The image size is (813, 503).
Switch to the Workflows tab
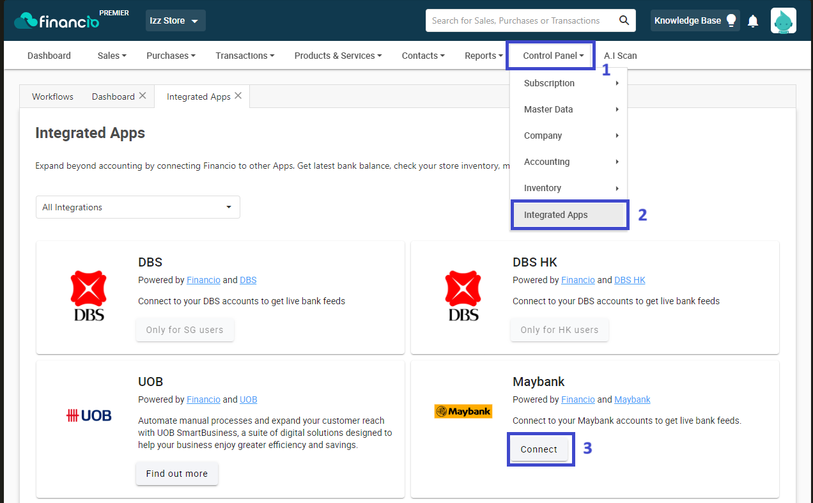52,97
